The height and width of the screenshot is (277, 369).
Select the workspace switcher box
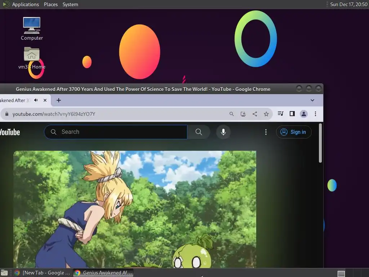click(x=341, y=273)
